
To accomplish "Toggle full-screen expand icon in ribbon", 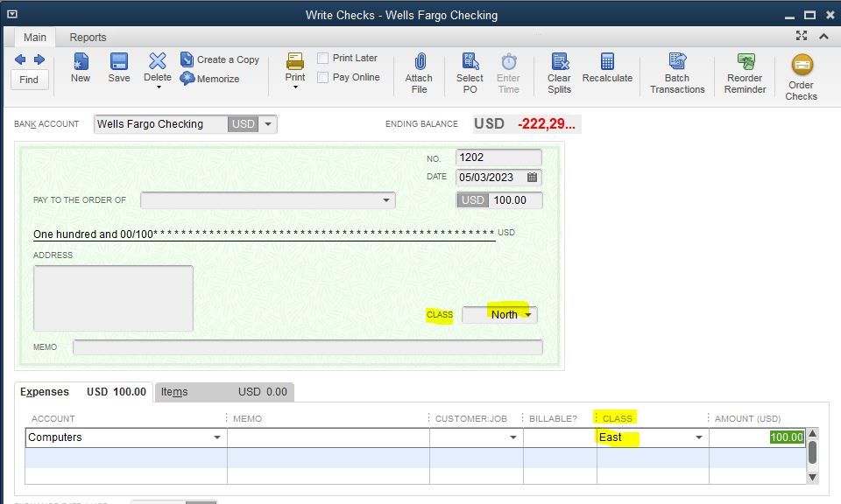I will point(802,36).
